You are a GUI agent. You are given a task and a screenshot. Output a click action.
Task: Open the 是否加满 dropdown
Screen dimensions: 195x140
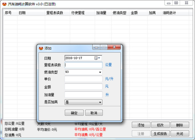coord(100,102)
